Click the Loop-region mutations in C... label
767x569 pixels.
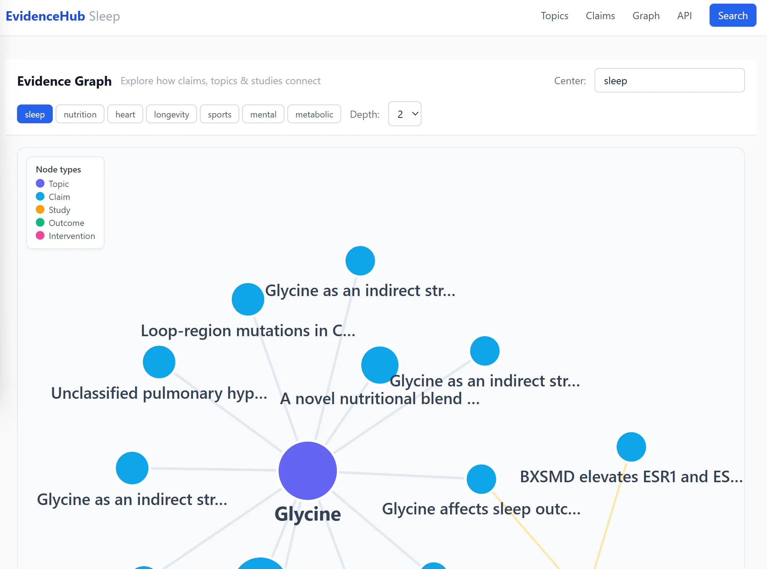click(248, 331)
